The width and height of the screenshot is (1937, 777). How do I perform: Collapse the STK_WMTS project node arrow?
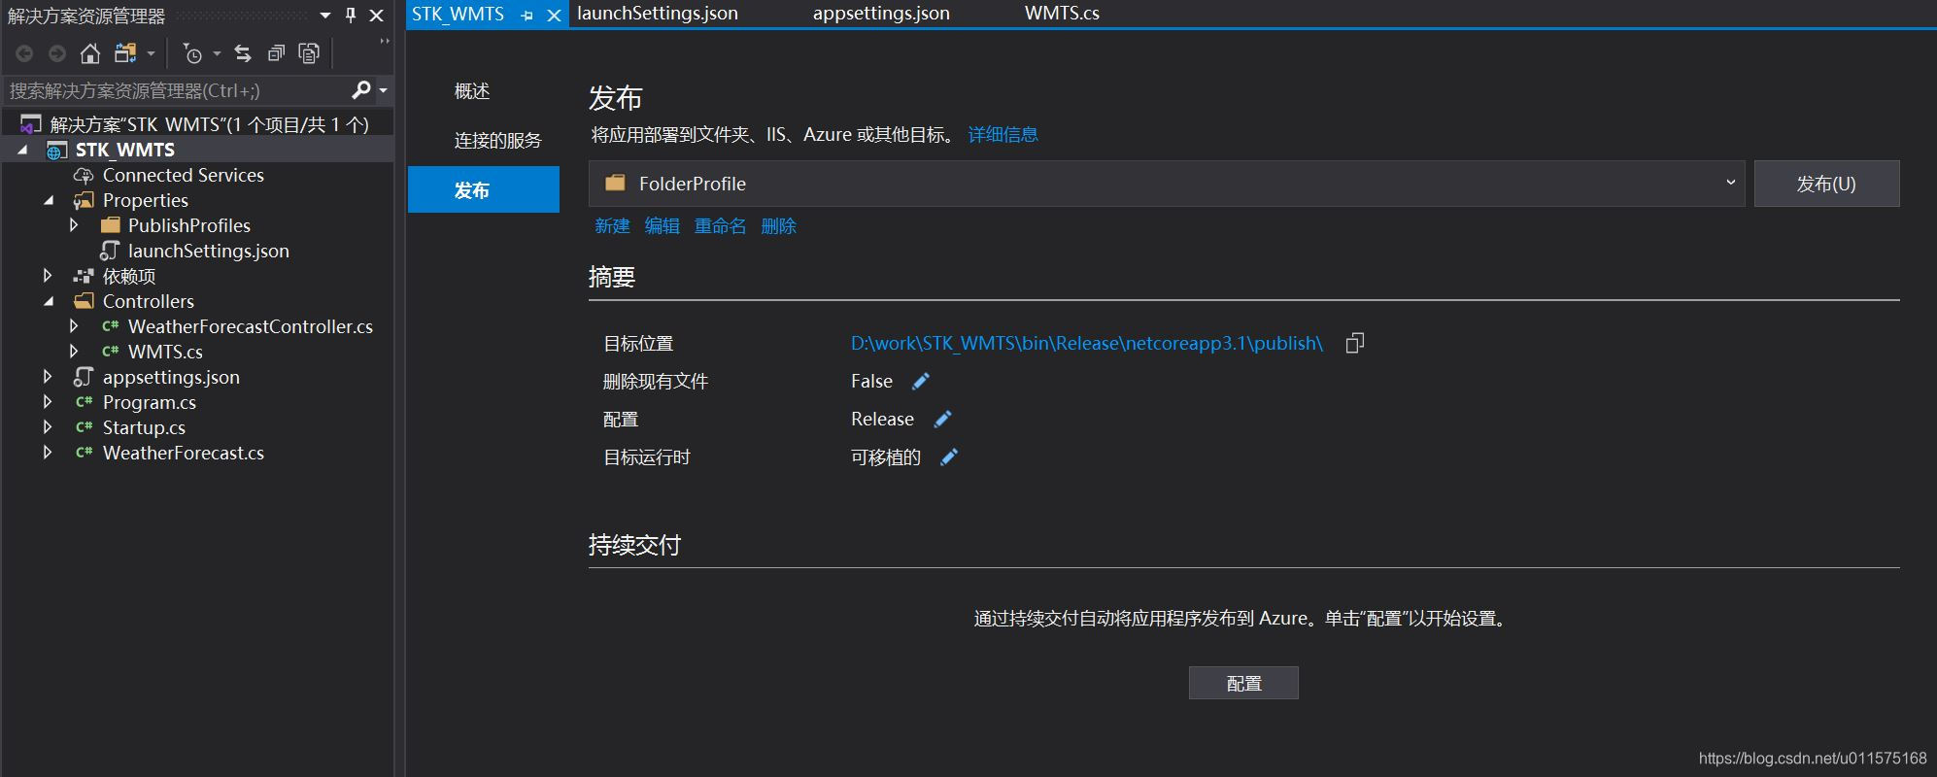pos(22,150)
